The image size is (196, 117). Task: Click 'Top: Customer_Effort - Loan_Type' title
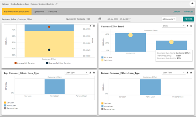click(x=21, y=73)
